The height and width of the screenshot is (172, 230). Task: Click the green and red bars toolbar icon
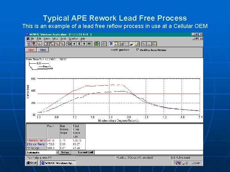34,44
